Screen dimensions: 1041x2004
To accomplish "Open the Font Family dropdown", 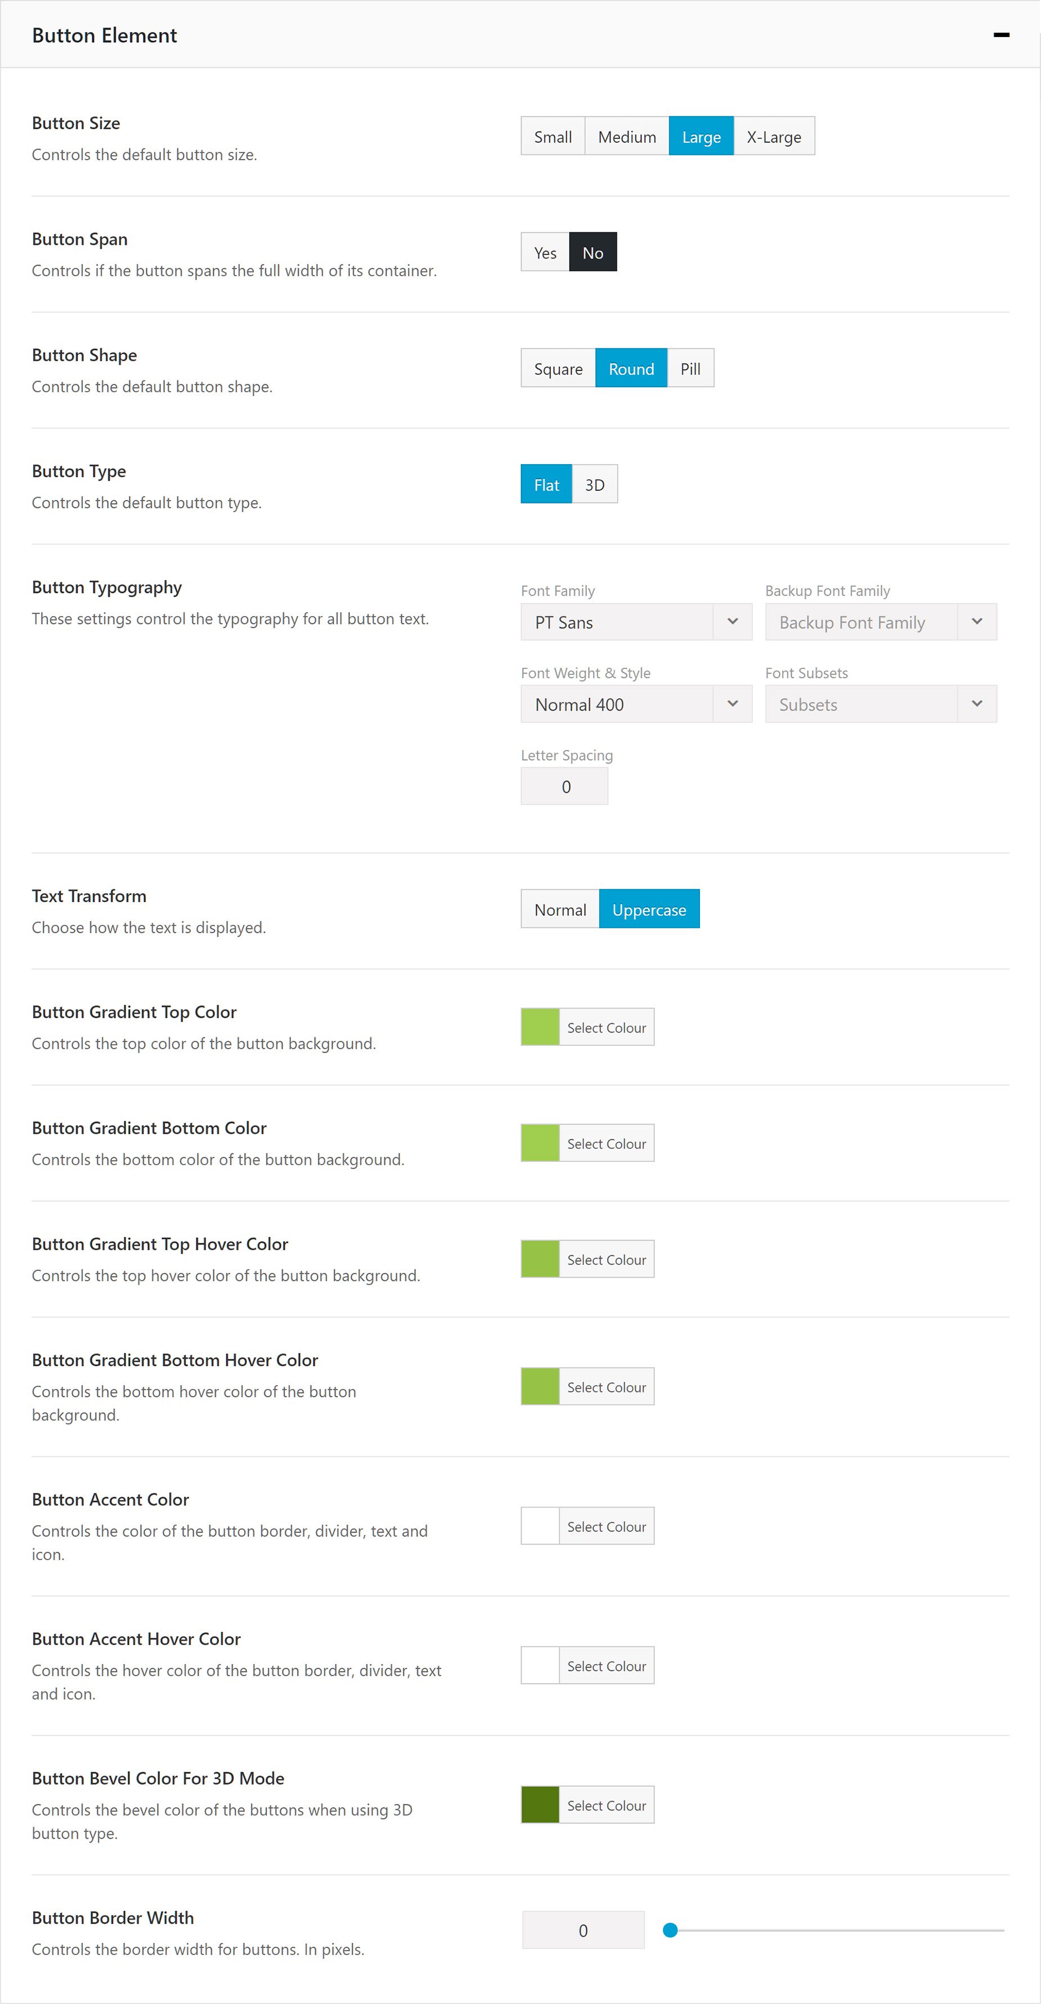I will coord(636,622).
